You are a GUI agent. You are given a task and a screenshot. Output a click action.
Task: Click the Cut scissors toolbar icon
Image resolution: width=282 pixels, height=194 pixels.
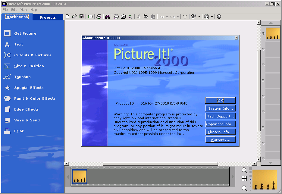pos(139,17)
